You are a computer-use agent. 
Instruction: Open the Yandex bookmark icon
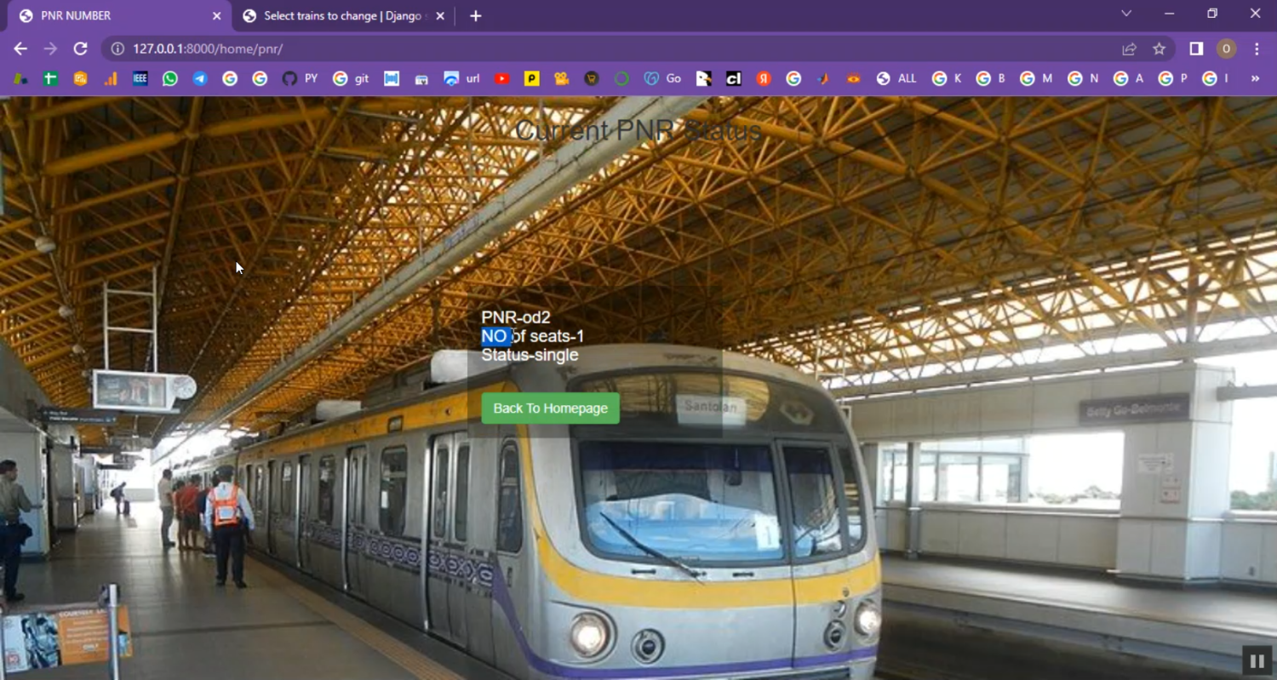(x=764, y=78)
